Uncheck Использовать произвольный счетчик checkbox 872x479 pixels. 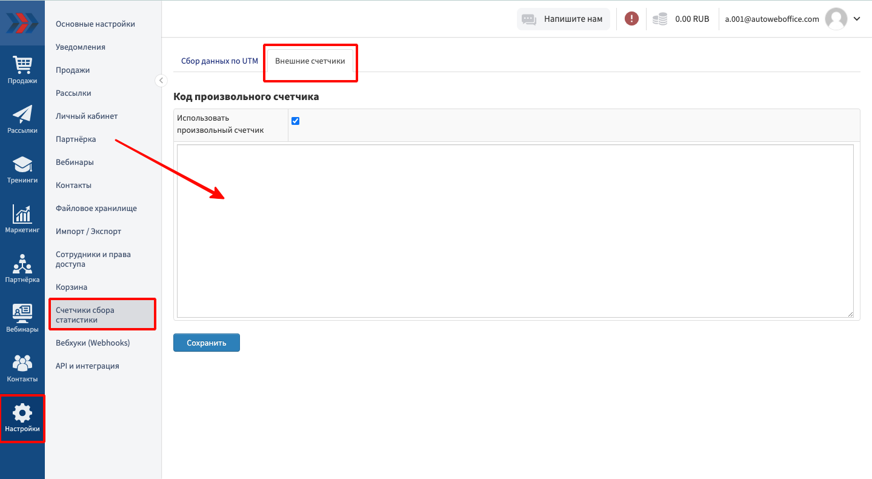[296, 121]
